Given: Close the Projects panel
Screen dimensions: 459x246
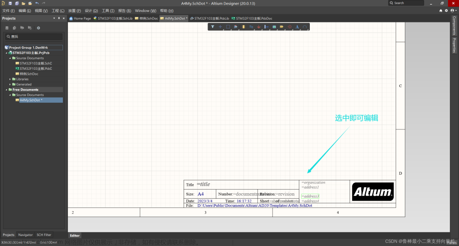Looking at the screenshot, I should (x=63, y=18).
